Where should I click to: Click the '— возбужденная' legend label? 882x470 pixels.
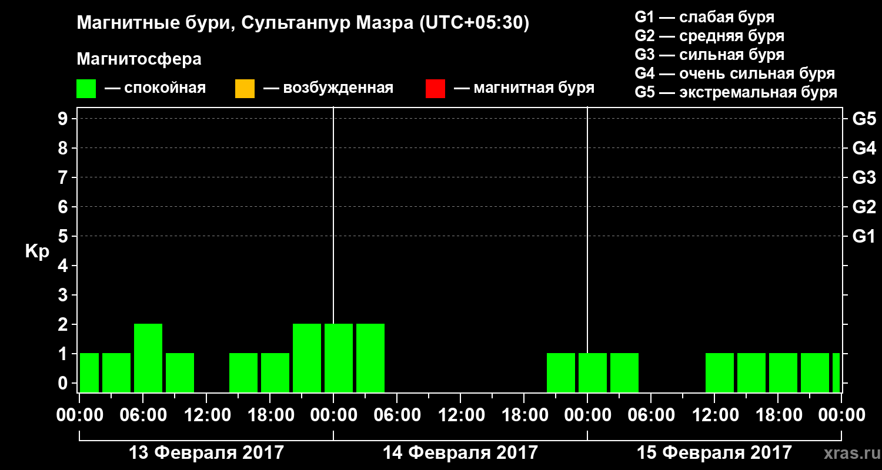(x=328, y=88)
